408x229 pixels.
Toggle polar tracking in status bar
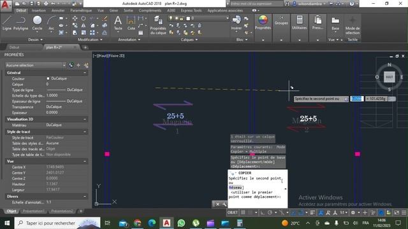tap(270, 212)
